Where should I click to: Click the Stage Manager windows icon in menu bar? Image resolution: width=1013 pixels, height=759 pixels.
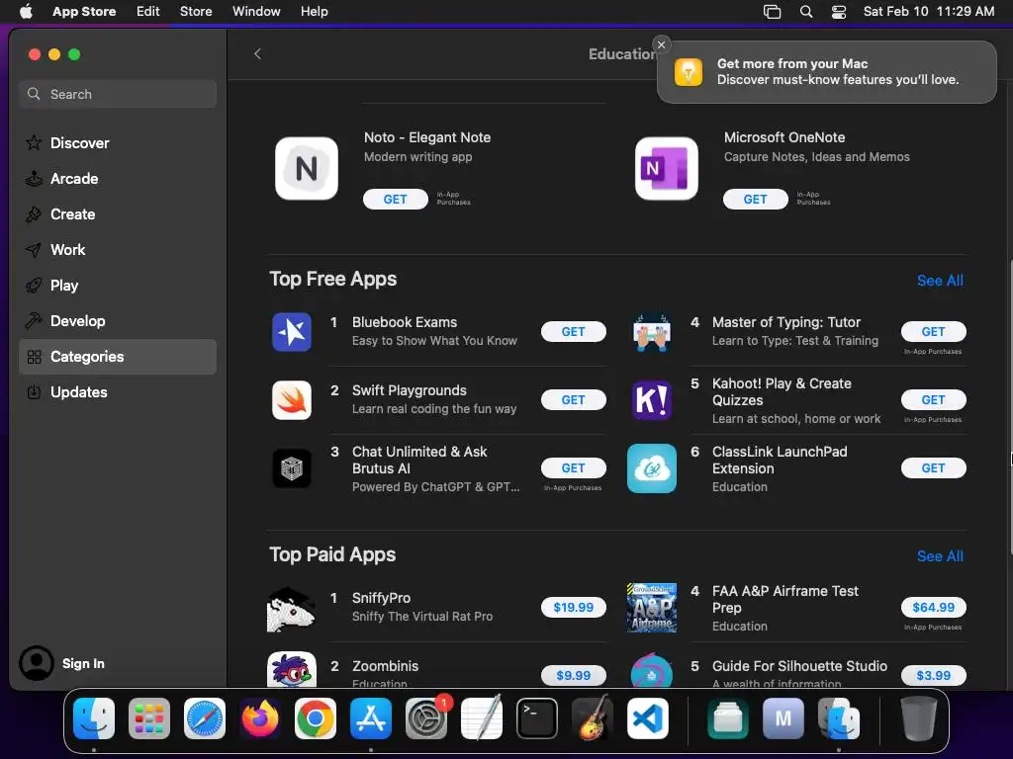point(772,12)
